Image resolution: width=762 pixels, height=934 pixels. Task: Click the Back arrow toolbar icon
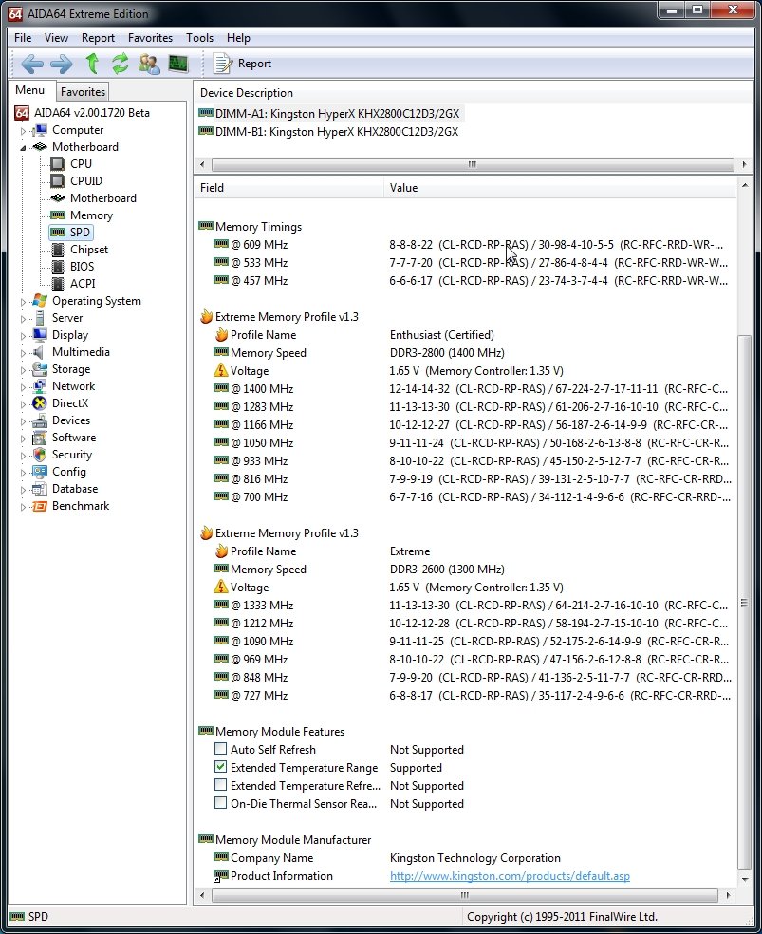click(x=32, y=64)
